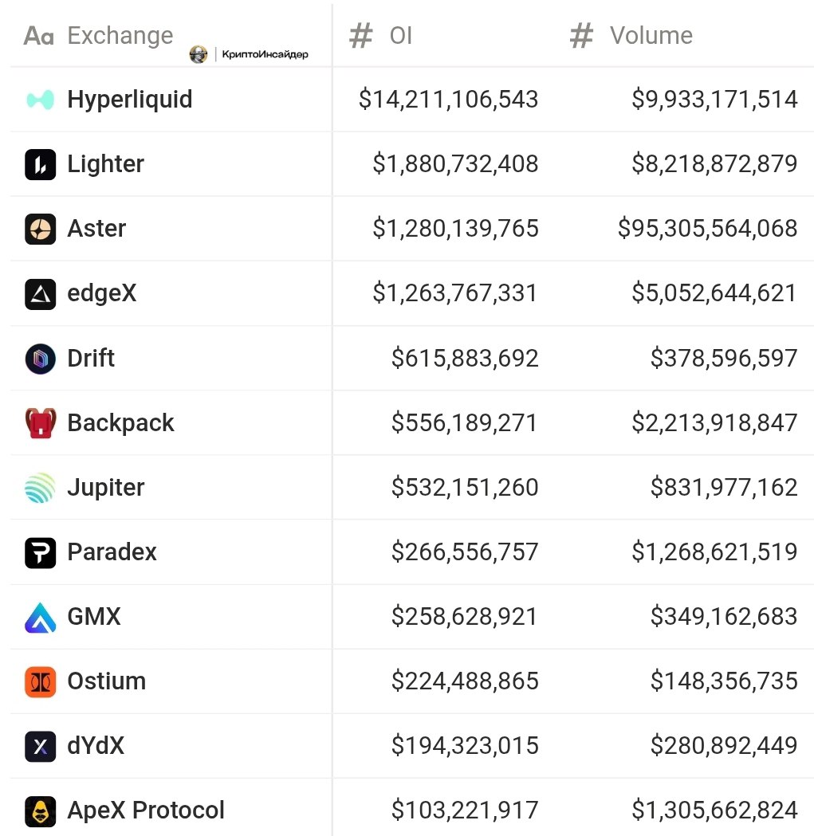Click the Jupiter swirl logo icon
This screenshot has width=814, height=836.
(40, 488)
